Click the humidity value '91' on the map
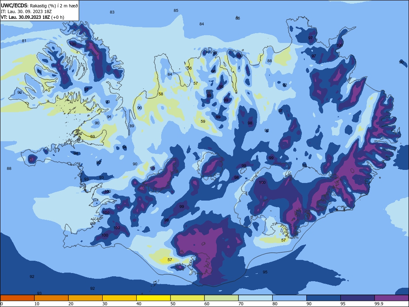The width and height of the screenshot is (409, 307). coord(109,117)
